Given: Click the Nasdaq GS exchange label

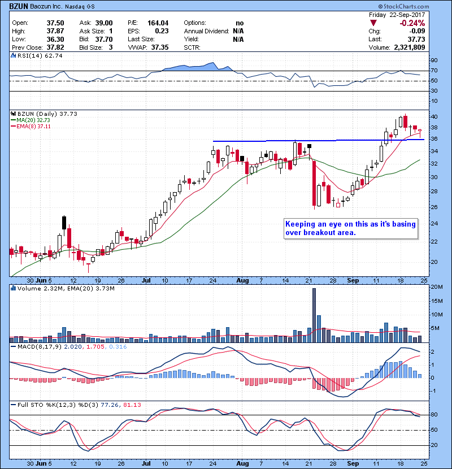Looking at the screenshot, I should tap(80, 7).
